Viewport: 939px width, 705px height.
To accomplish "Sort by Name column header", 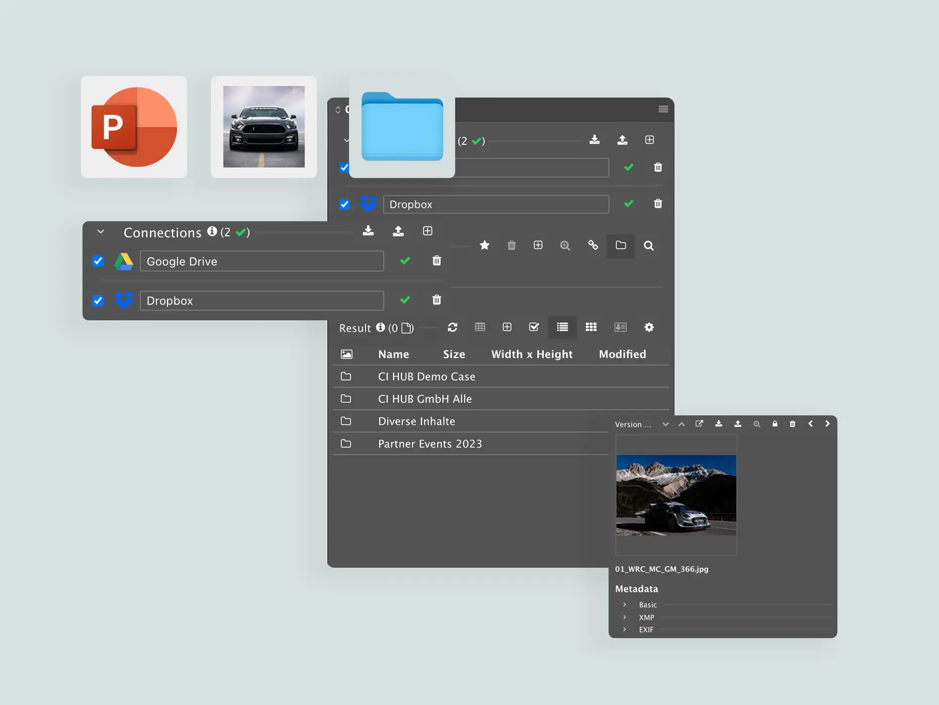I will (394, 354).
